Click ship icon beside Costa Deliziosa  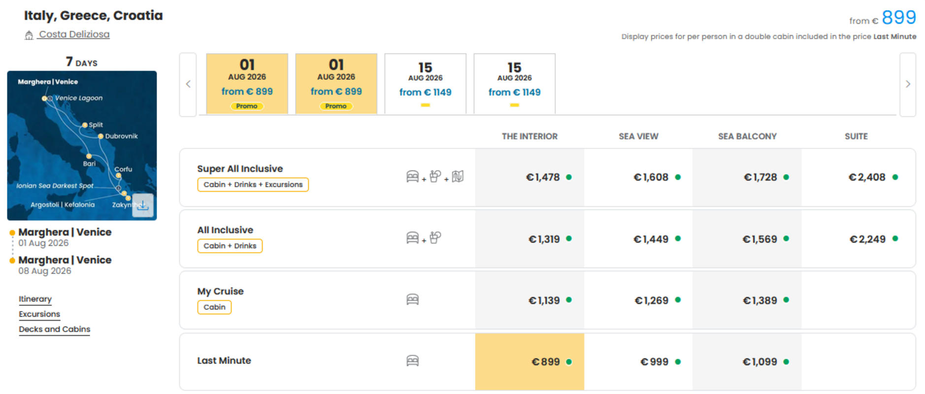coord(29,35)
